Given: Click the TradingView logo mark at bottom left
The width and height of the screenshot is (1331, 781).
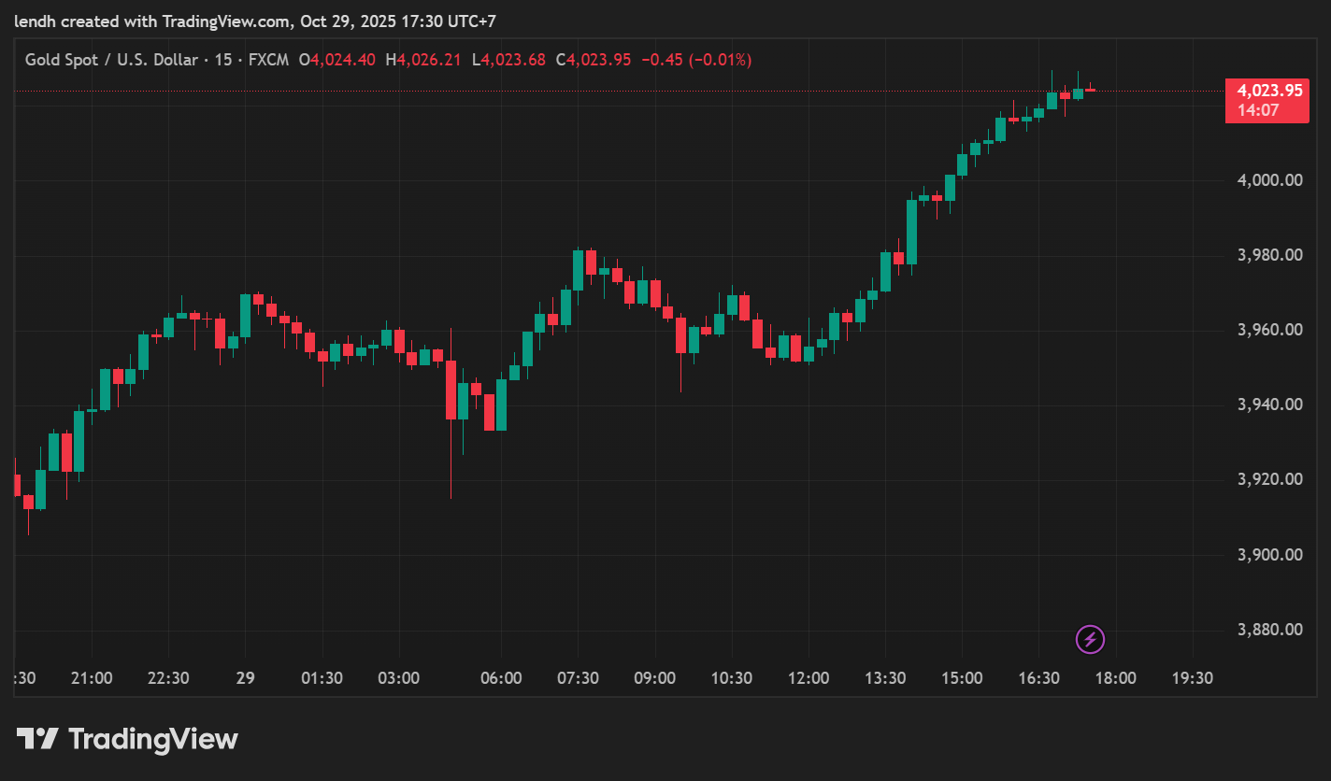Looking at the screenshot, I should click(38, 740).
